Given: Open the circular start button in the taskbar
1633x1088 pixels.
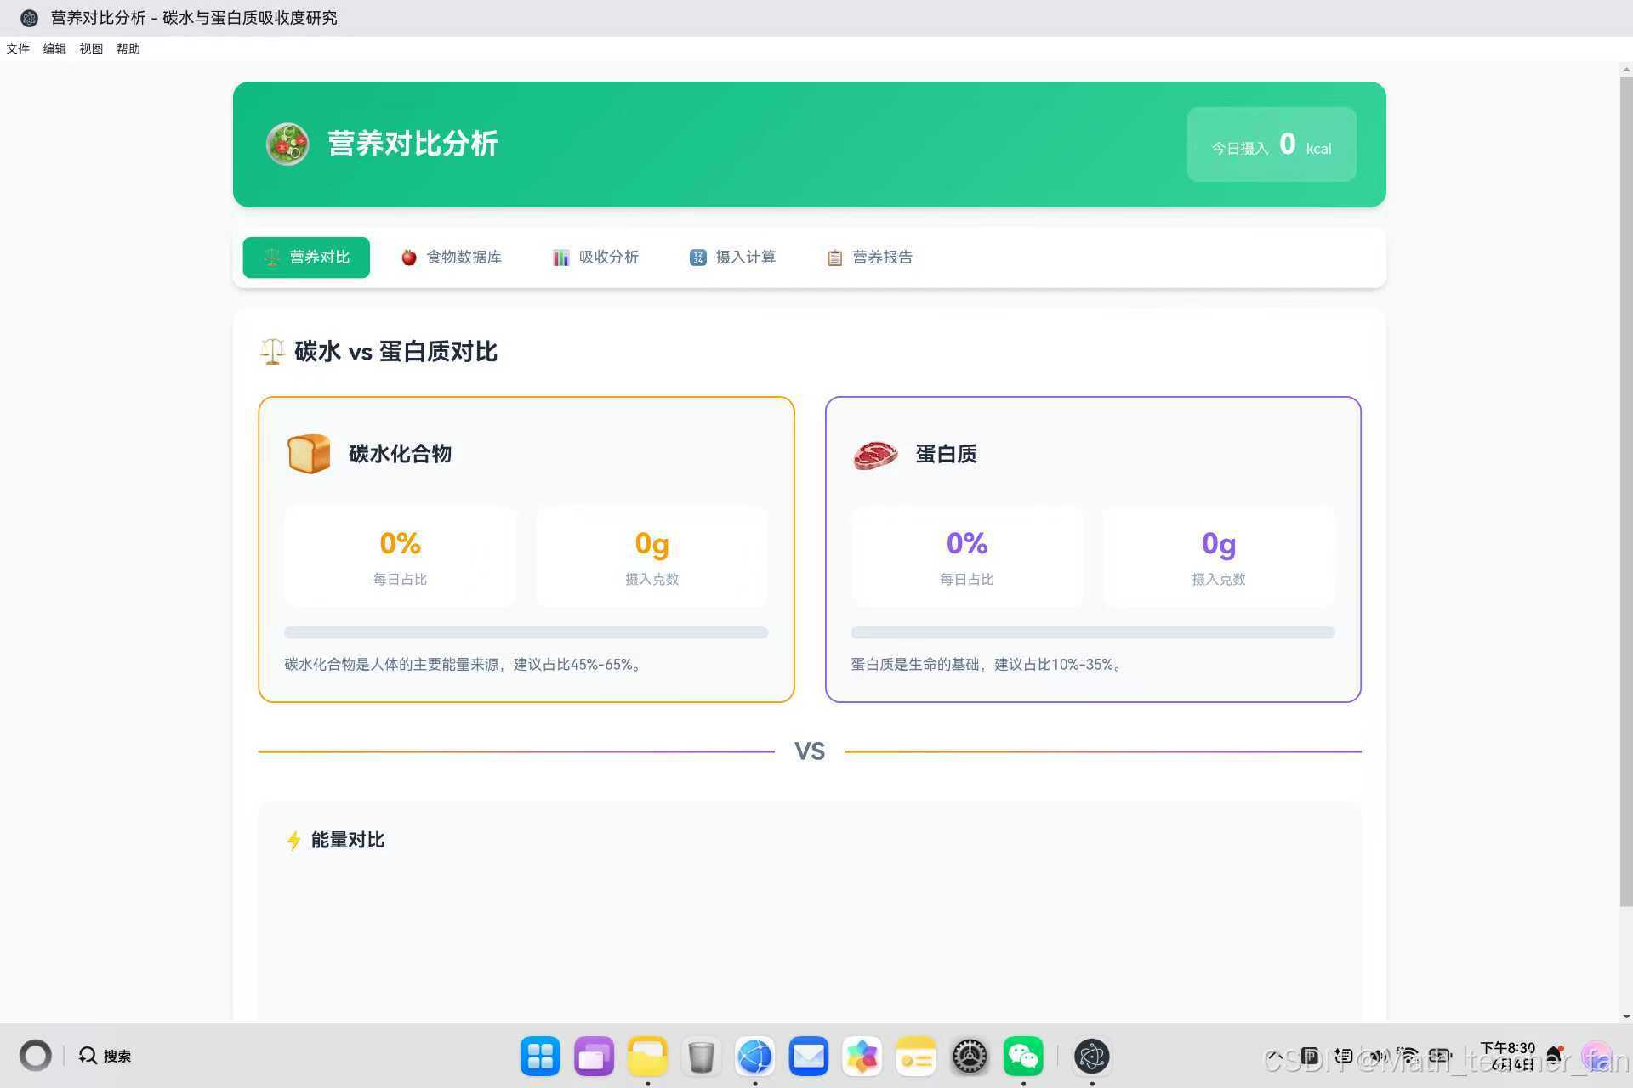Looking at the screenshot, I should (36, 1056).
